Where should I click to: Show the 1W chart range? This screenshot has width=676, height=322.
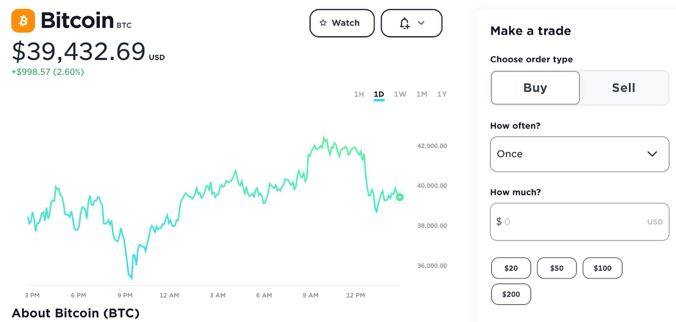(400, 94)
